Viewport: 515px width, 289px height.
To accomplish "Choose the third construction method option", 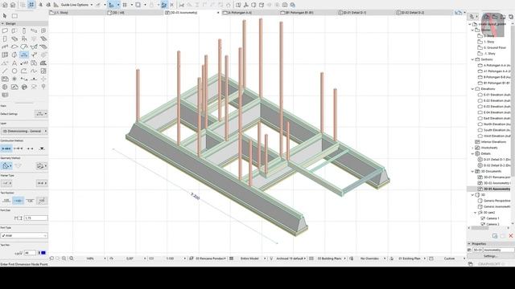I will (30, 149).
